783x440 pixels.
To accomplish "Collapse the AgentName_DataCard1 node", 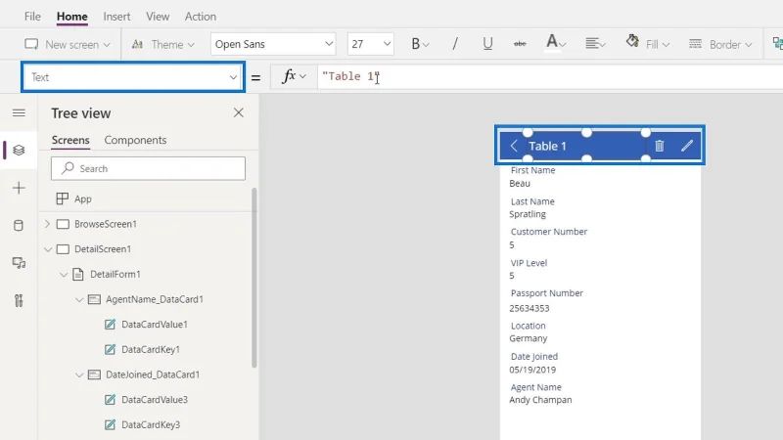I will [x=79, y=299].
